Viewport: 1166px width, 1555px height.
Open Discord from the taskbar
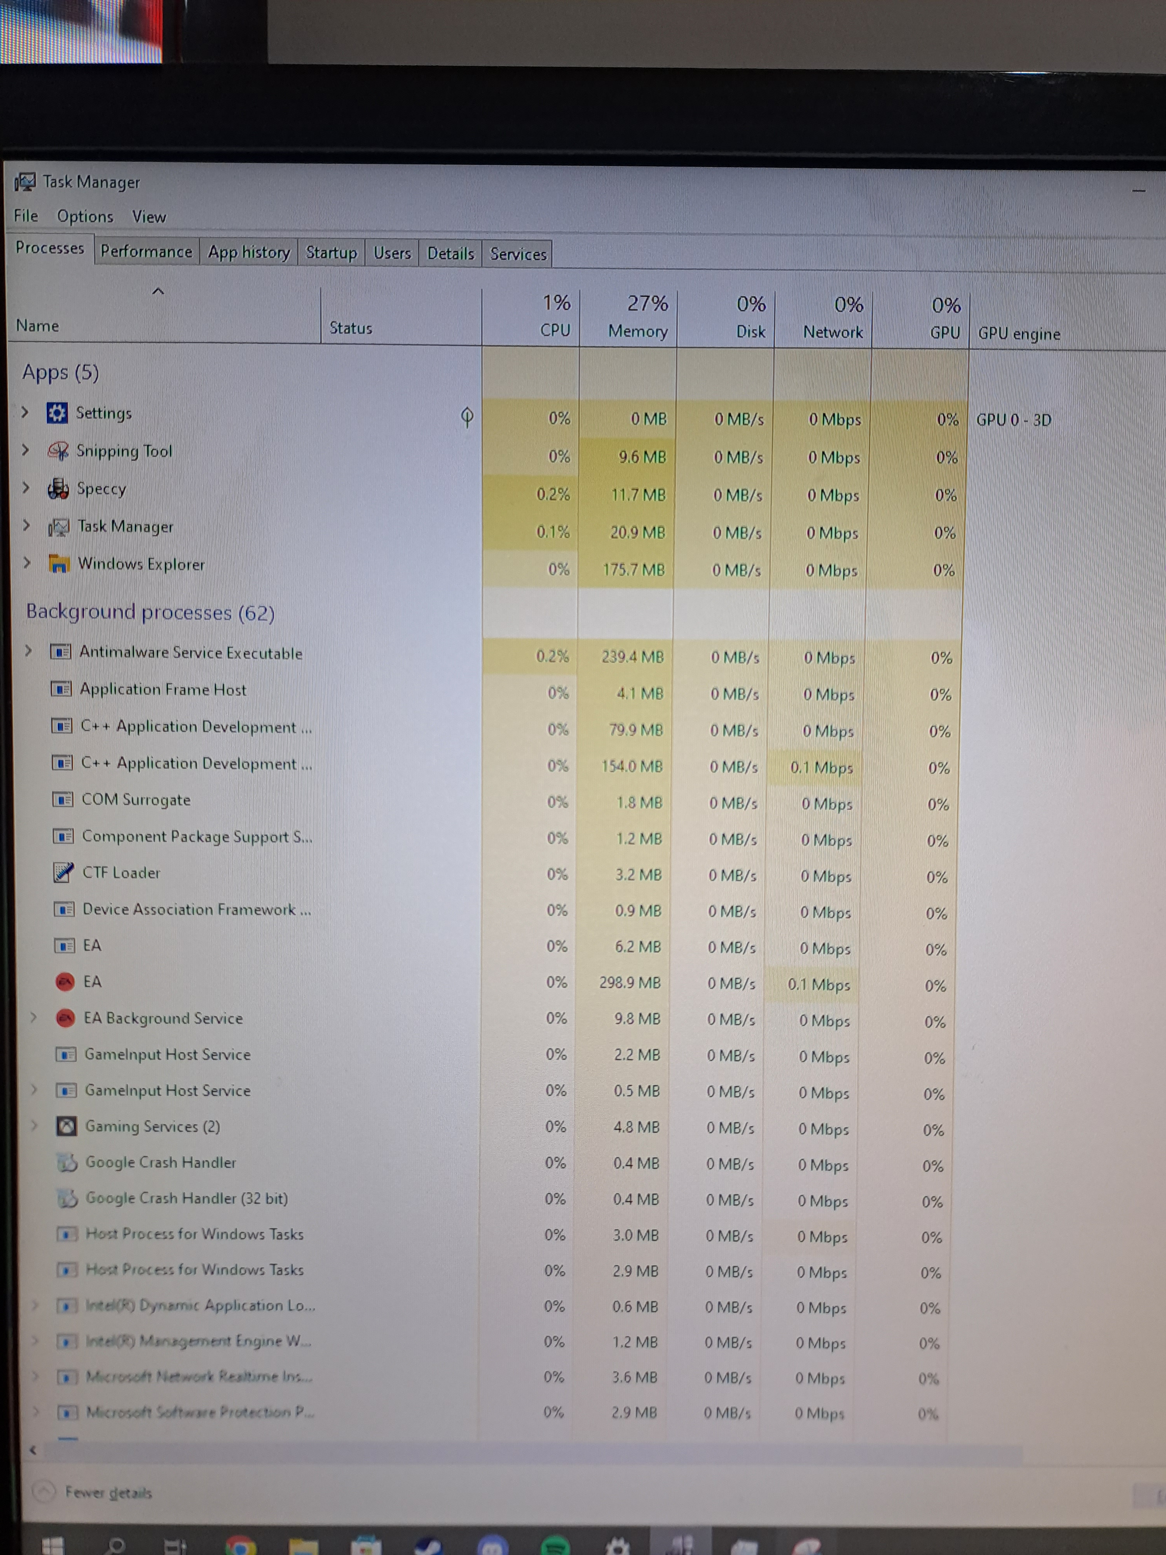[x=493, y=1545]
